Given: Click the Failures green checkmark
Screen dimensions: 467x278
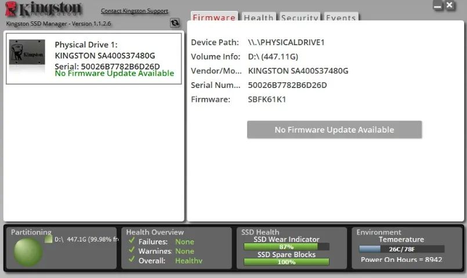Looking at the screenshot, I should (x=132, y=240).
